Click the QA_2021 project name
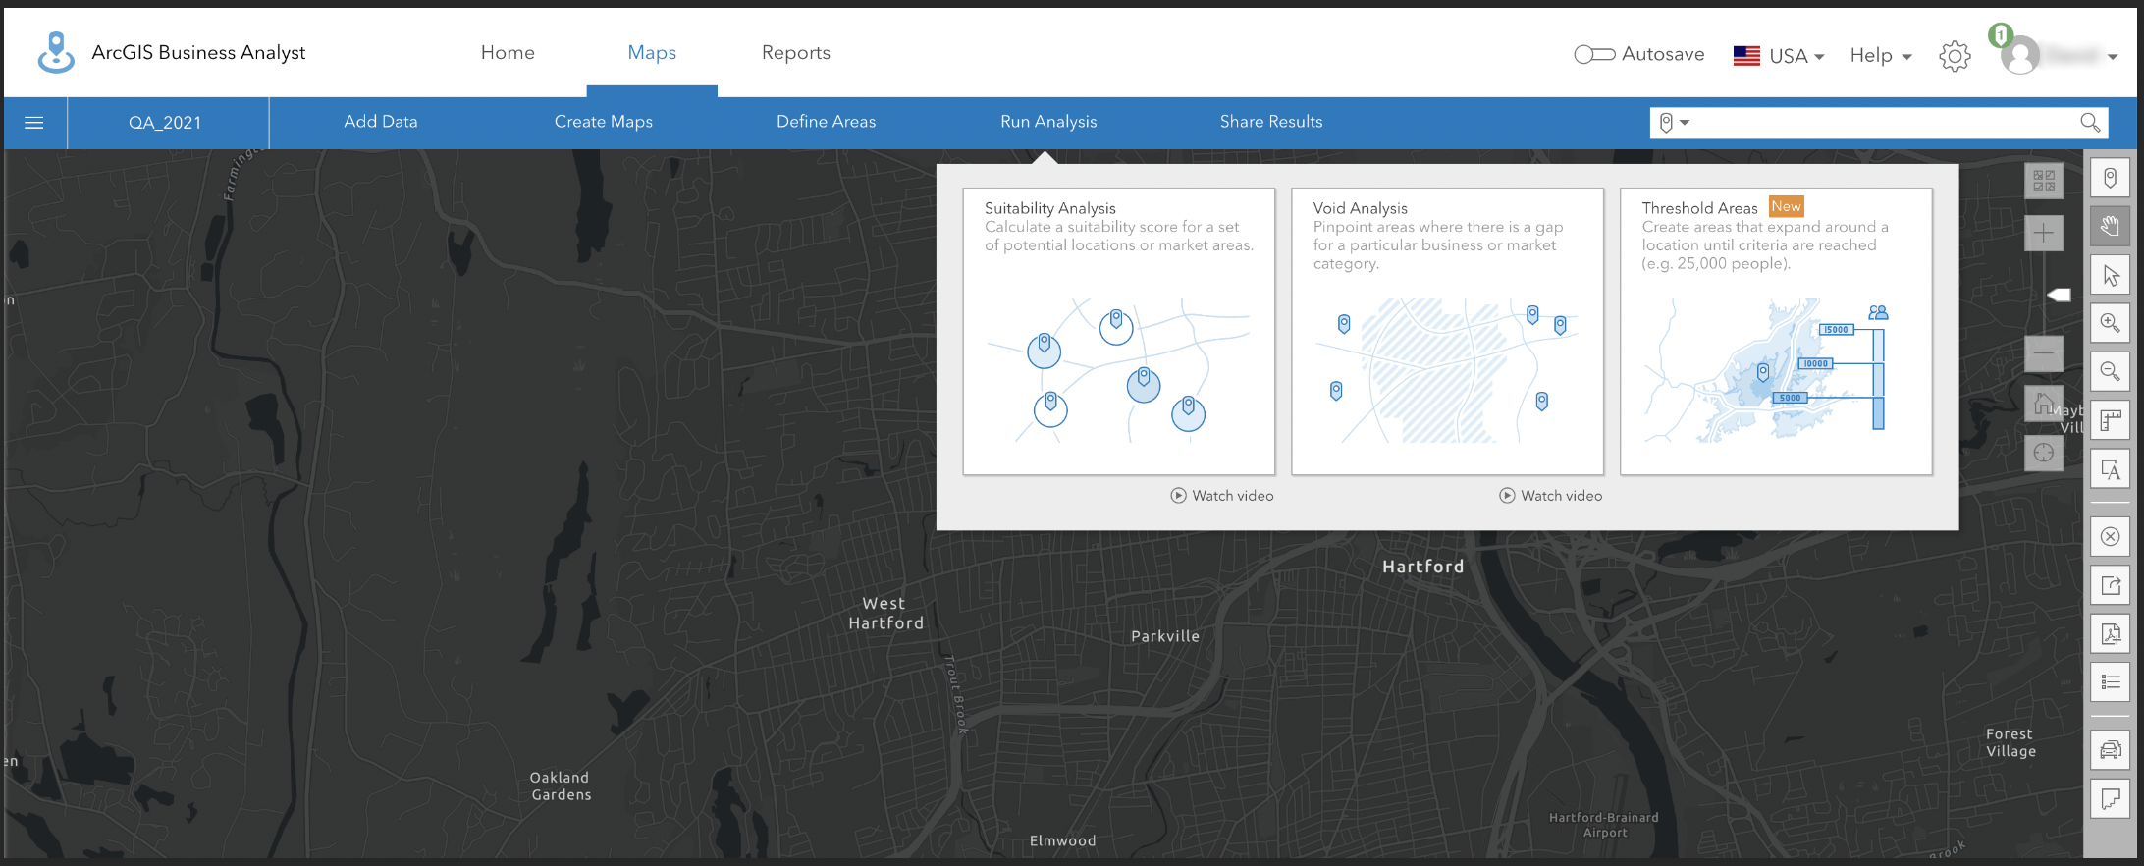Image resolution: width=2144 pixels, height=866 pixels. pyautogui.click(x=165, y=123)
